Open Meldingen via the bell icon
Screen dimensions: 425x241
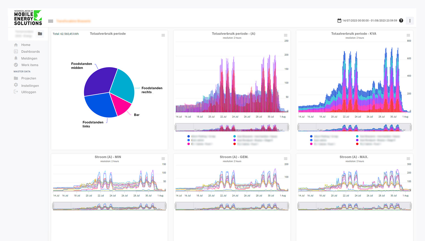pyautogui.click(x=16, y=58)
